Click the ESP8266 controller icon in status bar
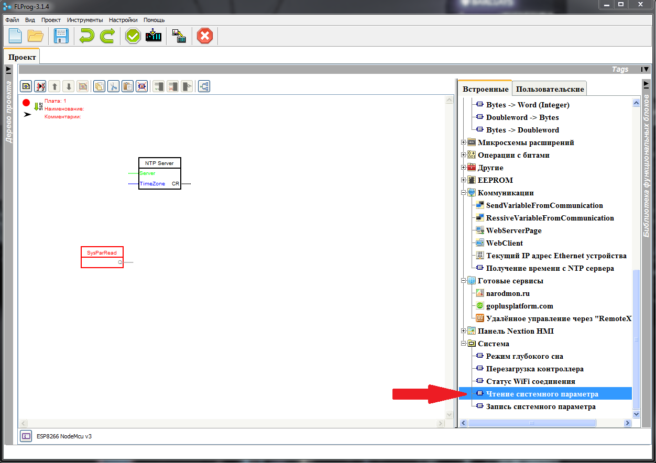656x463 pixels. 26,436
